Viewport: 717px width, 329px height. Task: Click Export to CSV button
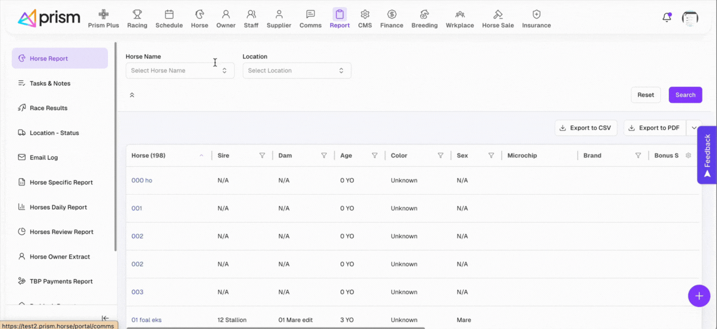586,128
